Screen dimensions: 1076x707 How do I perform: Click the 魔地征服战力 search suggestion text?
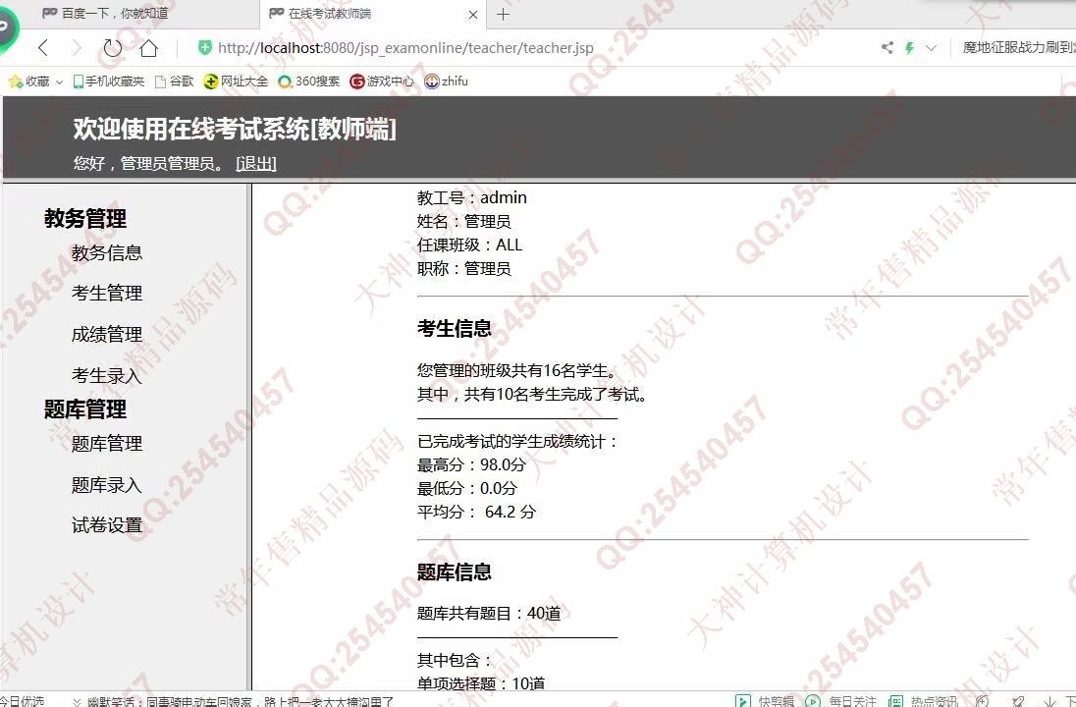coord(1019,47)
